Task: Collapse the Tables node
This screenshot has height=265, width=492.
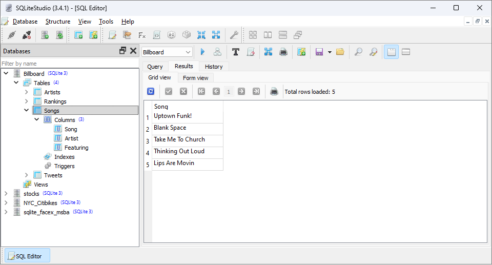Action: click(x=16, y=83)
